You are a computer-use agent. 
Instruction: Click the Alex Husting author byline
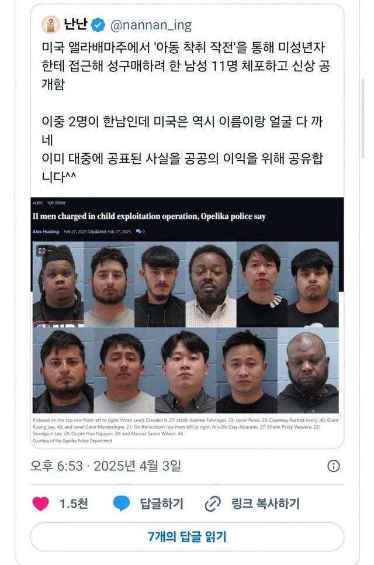pos(46,232)
